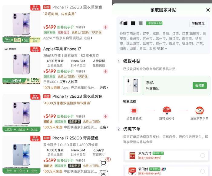Tap the plus icon on the third iPhone listing
Image resolution: width=212 pixels, height=176 pixels.
[x=106, y=116]
